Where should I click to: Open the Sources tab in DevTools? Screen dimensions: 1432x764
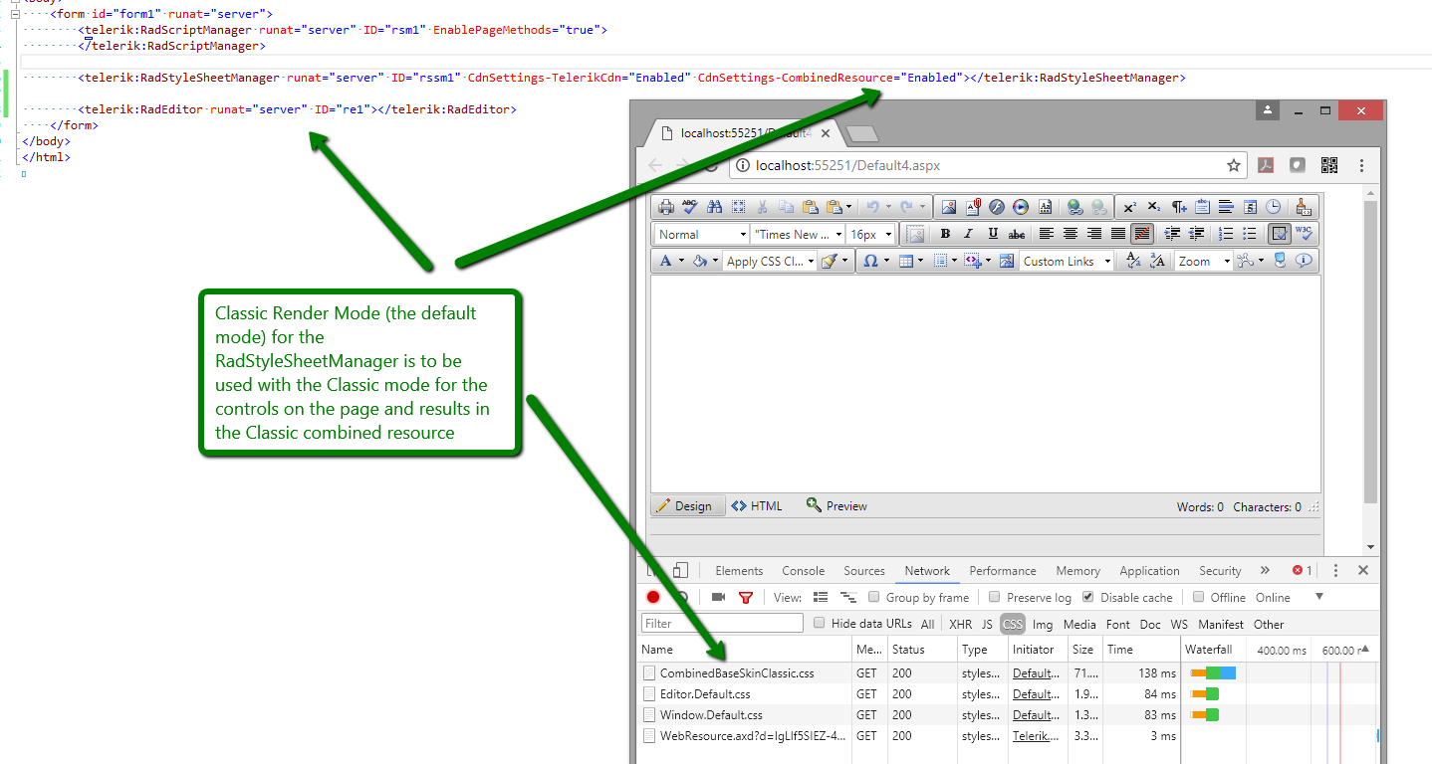[864, 571]
